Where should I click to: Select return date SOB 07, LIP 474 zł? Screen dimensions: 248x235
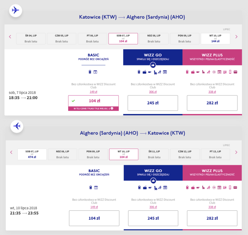tap(32, 154)
